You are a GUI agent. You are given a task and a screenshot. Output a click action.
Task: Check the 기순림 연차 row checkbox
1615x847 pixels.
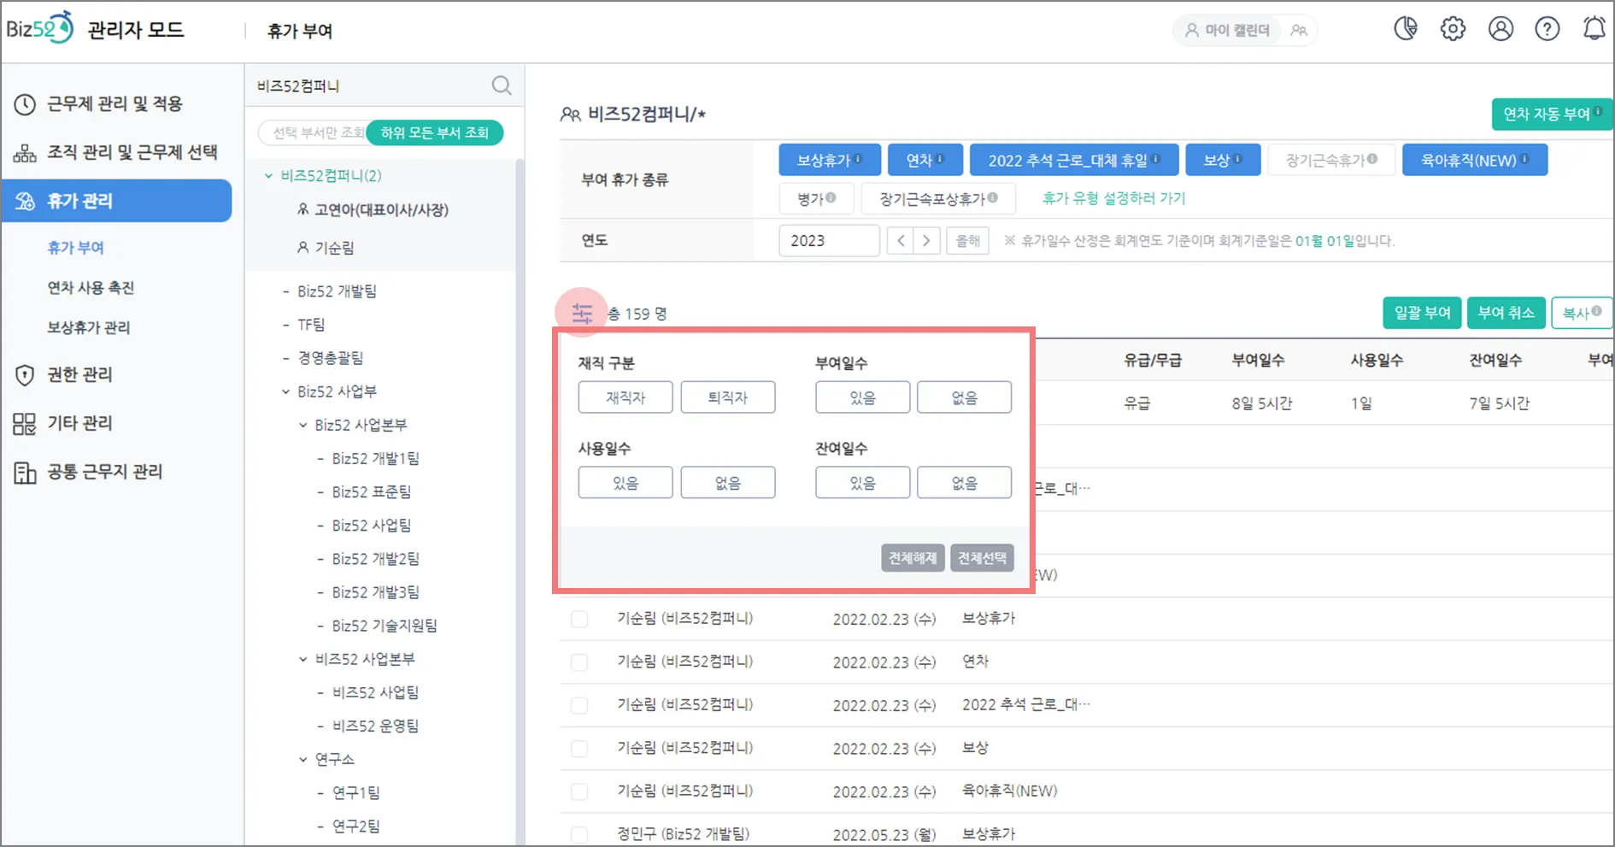click(x=579, y=662)
